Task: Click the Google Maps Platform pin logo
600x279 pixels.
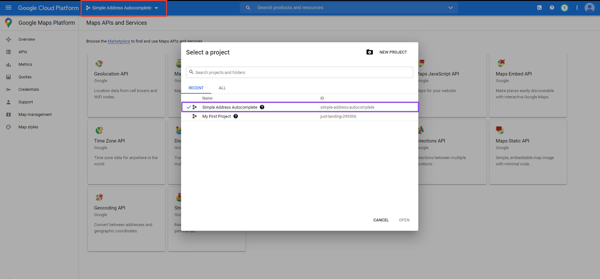Action: click(8, 23)
